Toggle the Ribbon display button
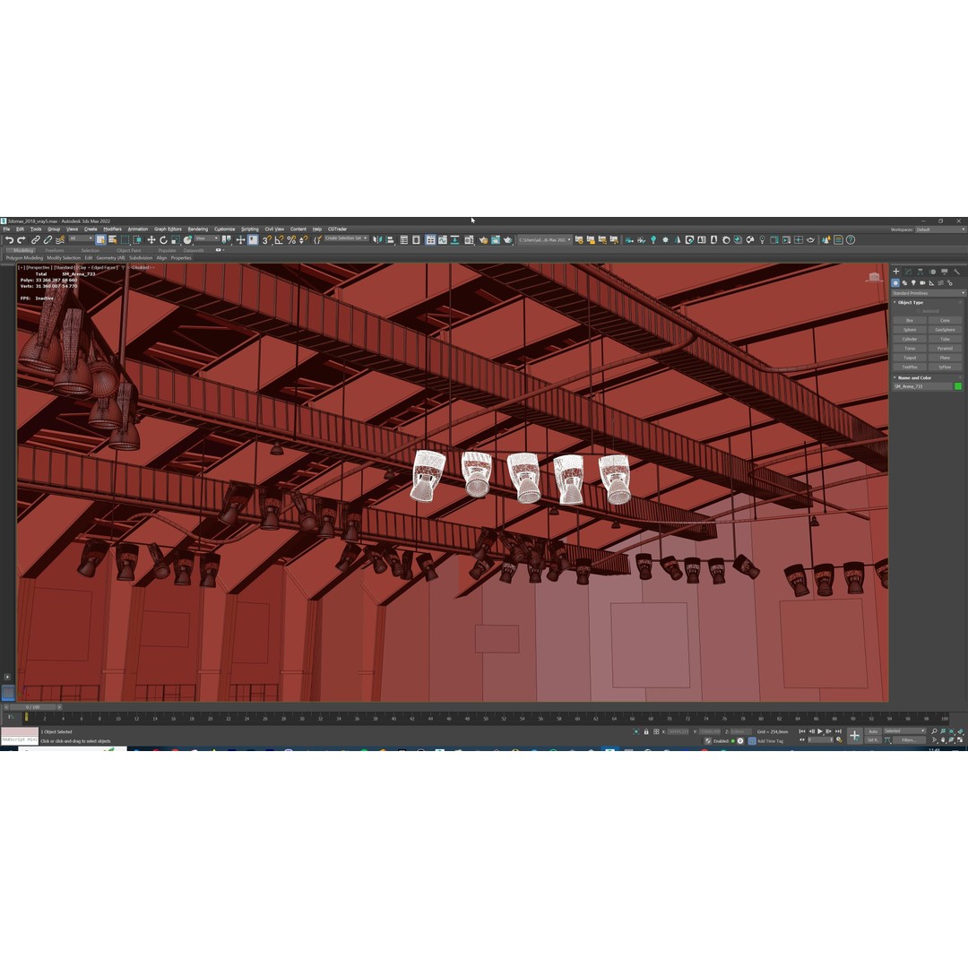Image resolution: width=968 pixels, height=968 pixels. click(x=430, y=240)
